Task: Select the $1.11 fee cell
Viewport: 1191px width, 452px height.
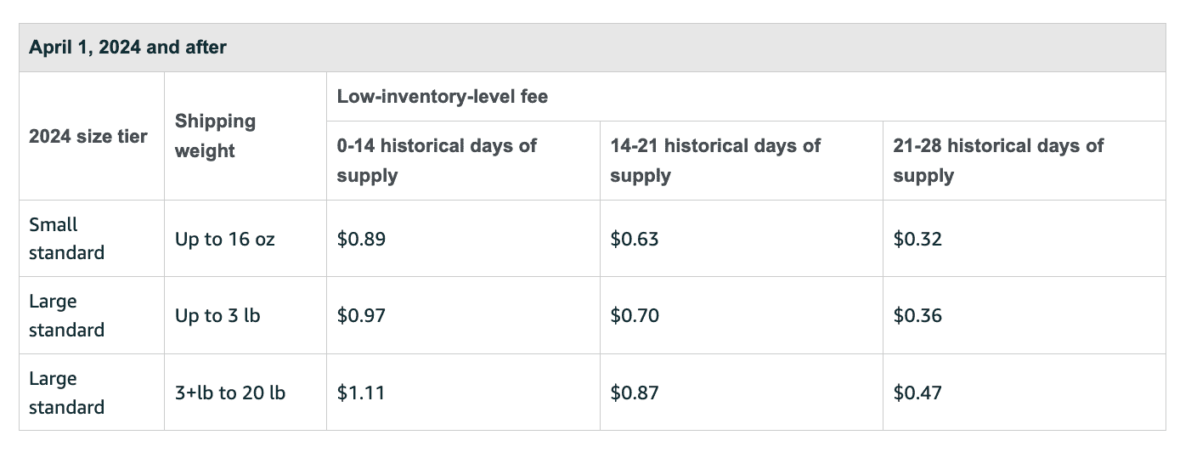Action: 361,393
